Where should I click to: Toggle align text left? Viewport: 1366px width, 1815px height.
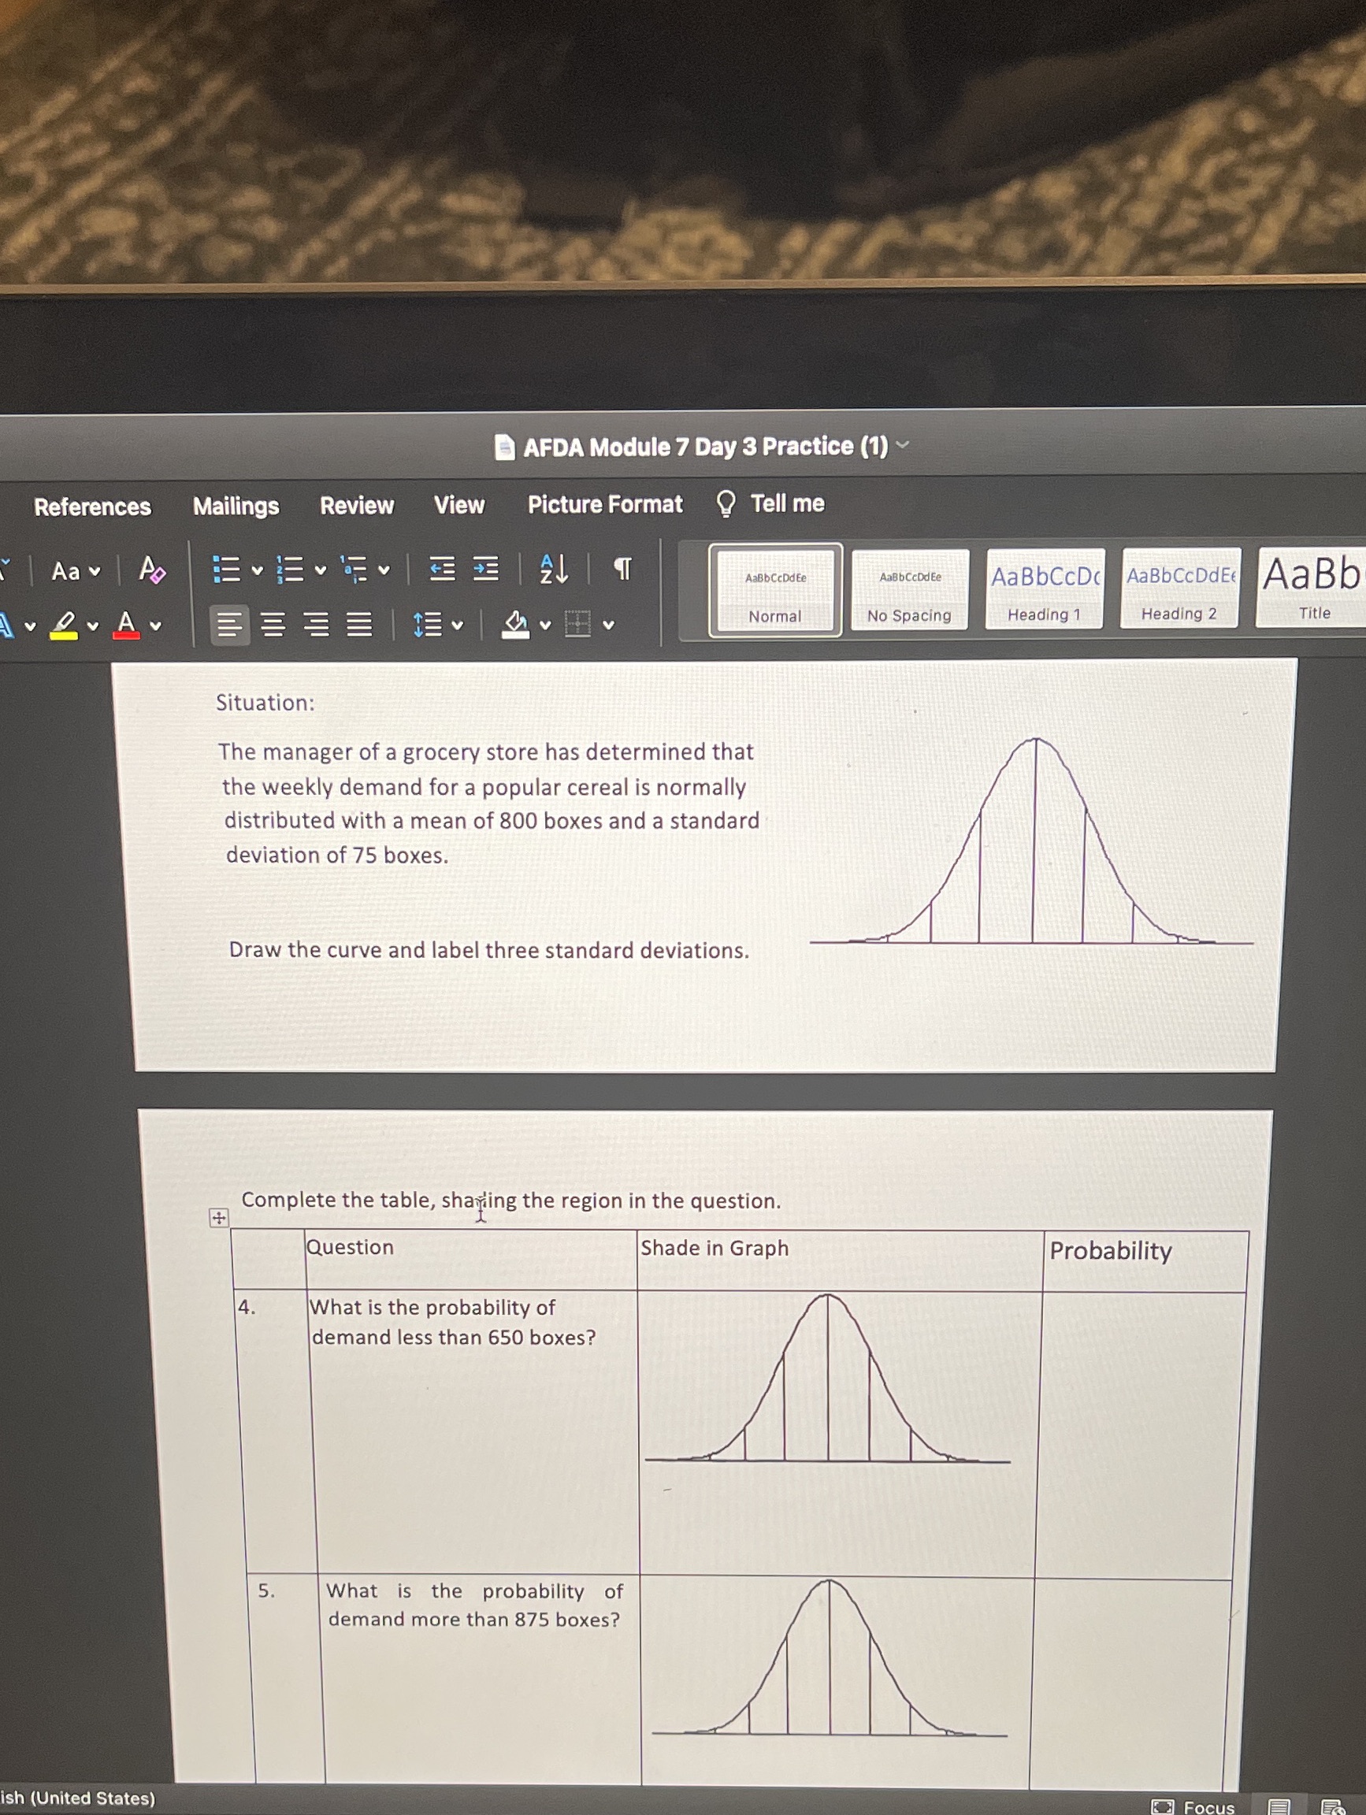point(230,625)
